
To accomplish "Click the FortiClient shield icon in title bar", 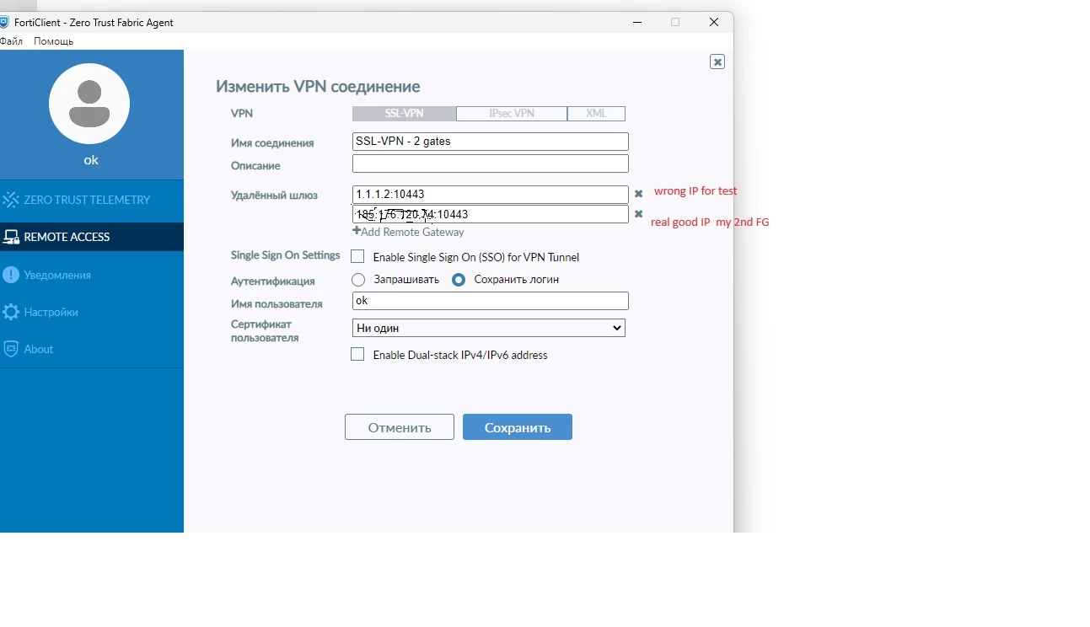I will tap(4, 22).
